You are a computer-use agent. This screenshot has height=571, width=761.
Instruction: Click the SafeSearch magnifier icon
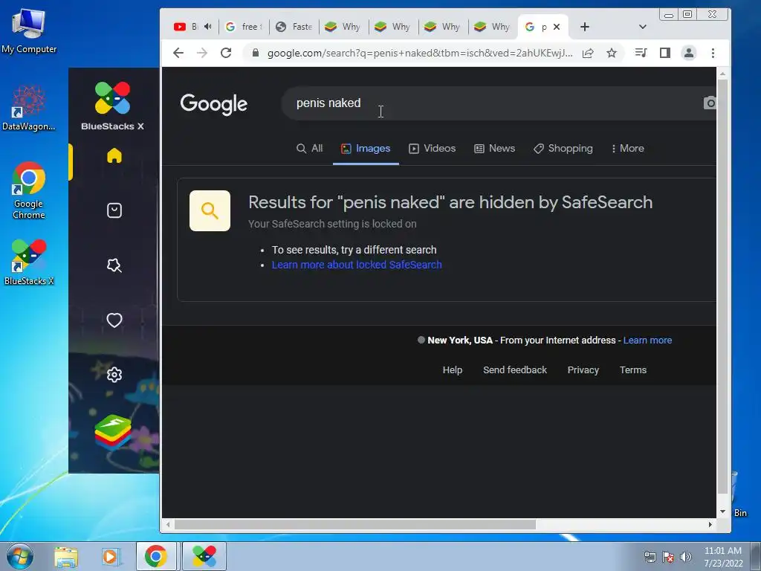coord(210,210)
